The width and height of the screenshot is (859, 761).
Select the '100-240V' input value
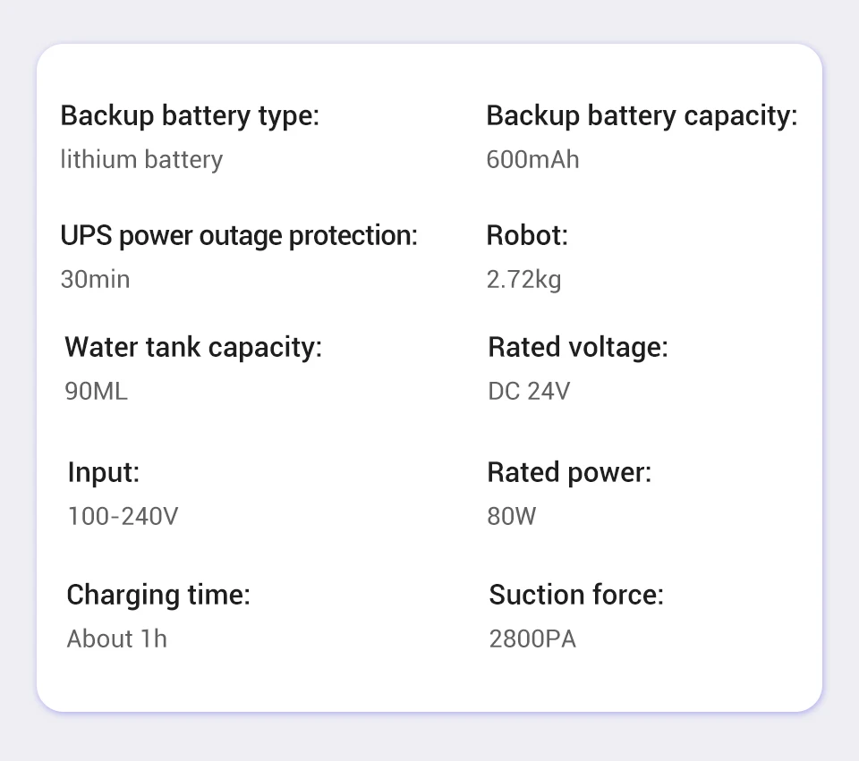coord(123,517)
